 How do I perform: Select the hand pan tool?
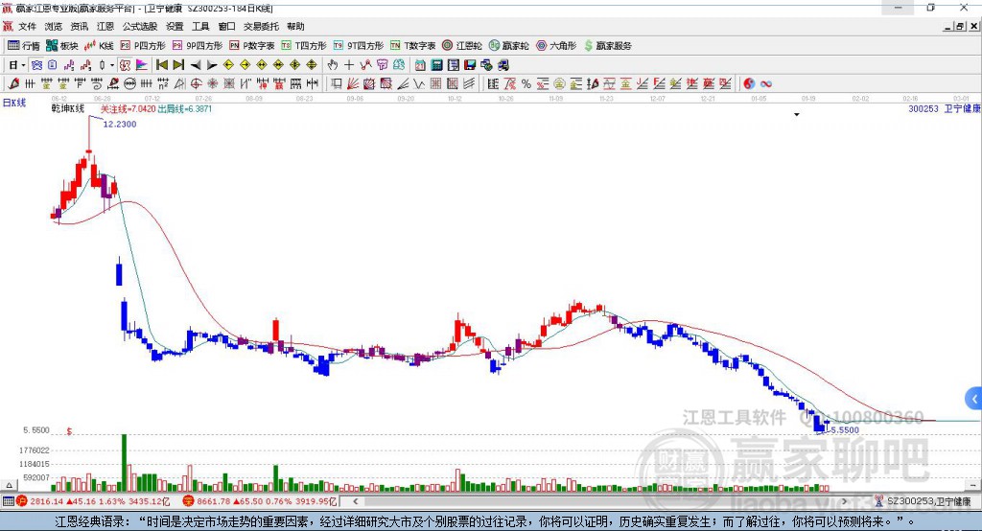[333, 65]
